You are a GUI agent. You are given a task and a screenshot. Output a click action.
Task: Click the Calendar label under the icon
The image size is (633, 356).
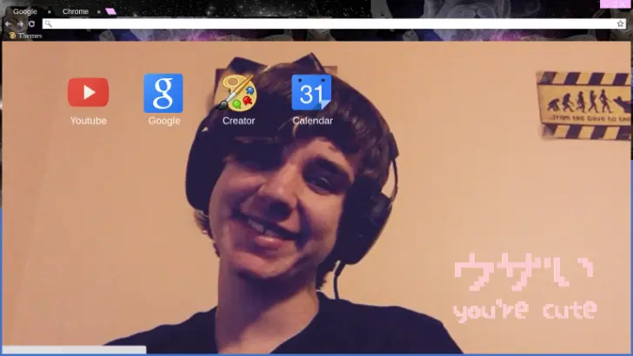[x=312, y=121]
